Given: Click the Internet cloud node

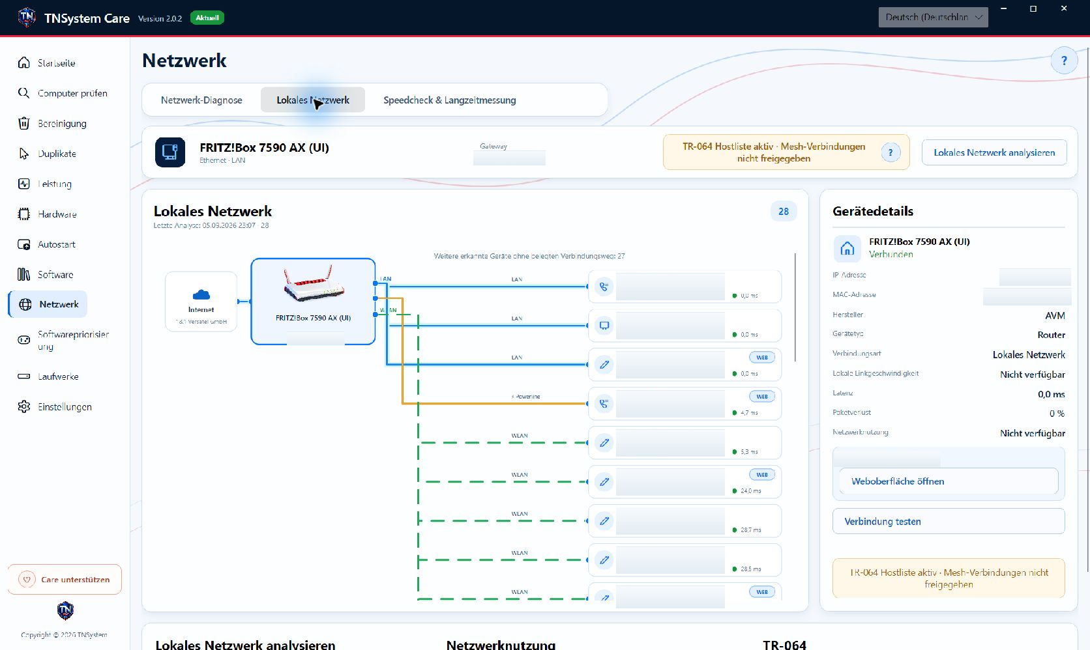Looking at the screenshot, I should [201, 302].
